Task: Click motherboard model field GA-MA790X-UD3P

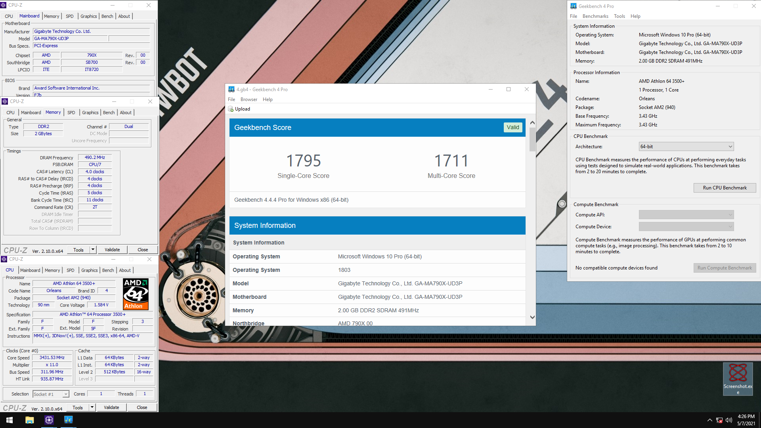Action: 70,38
